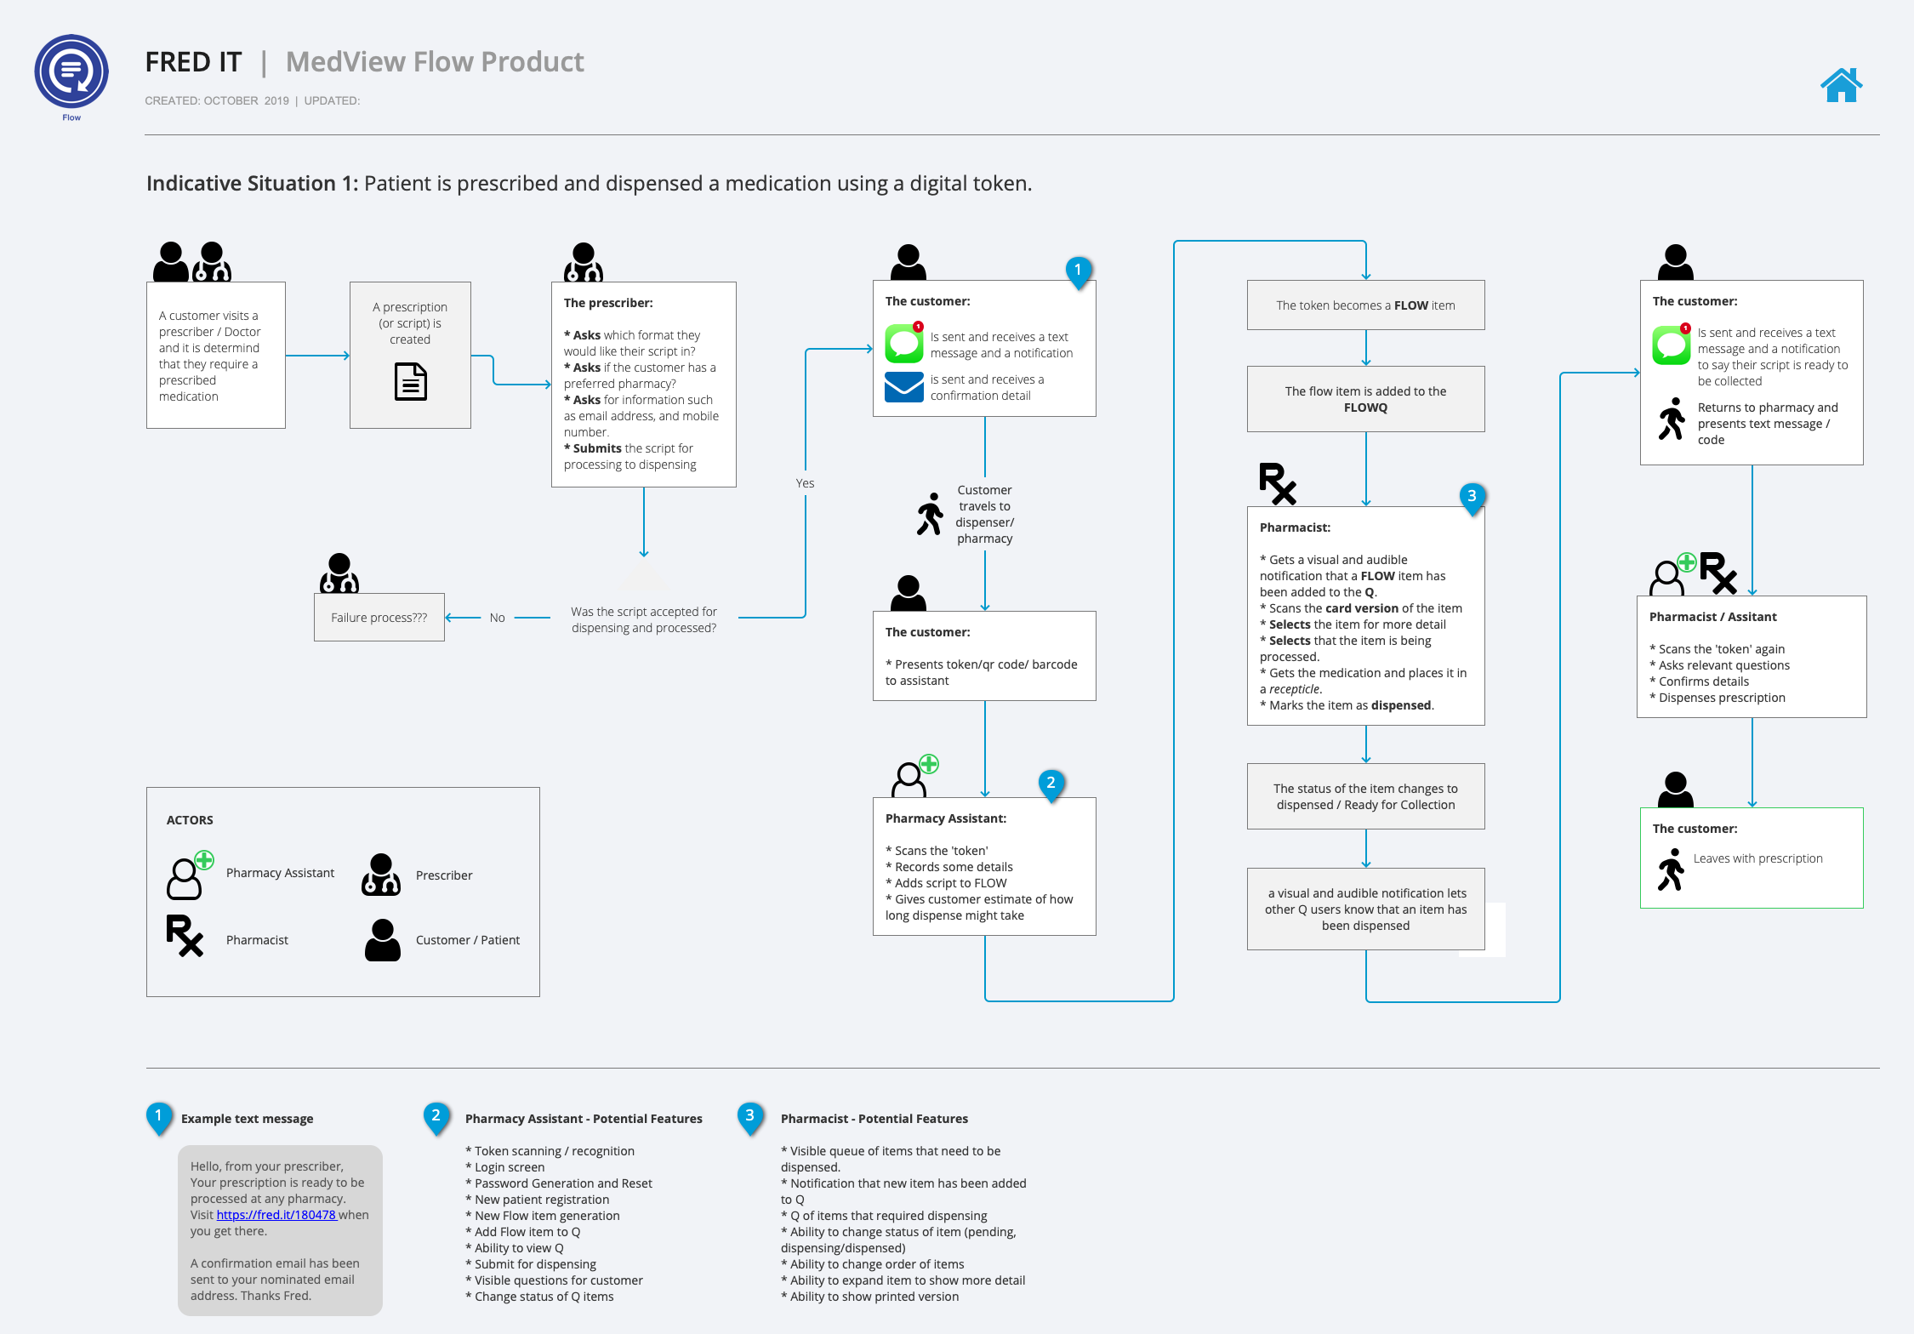1914x1334 pixels.
Task: Click the 'FRED IT' title text
Action: [x=193, y=62]
